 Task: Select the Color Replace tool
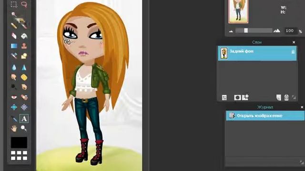click(x=14, y=56)
